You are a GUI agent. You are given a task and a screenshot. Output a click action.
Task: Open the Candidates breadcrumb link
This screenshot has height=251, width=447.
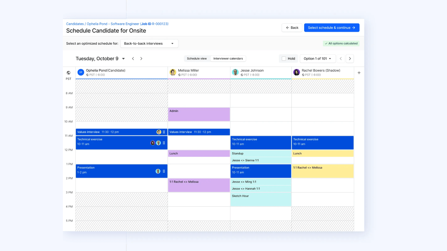(75, 24)
